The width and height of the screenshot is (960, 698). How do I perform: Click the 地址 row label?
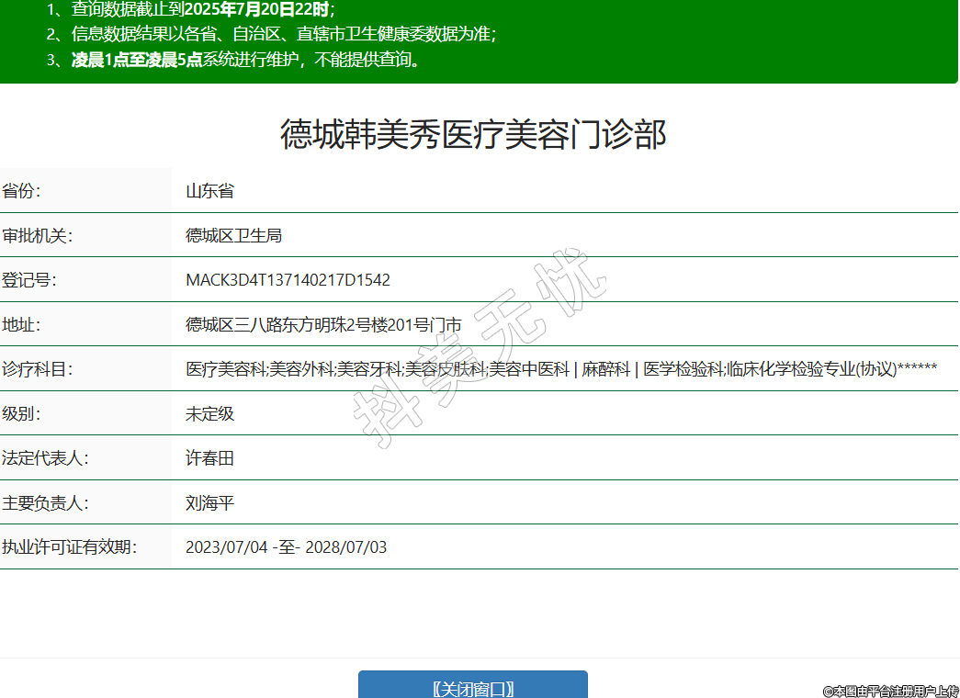(22, 325)
